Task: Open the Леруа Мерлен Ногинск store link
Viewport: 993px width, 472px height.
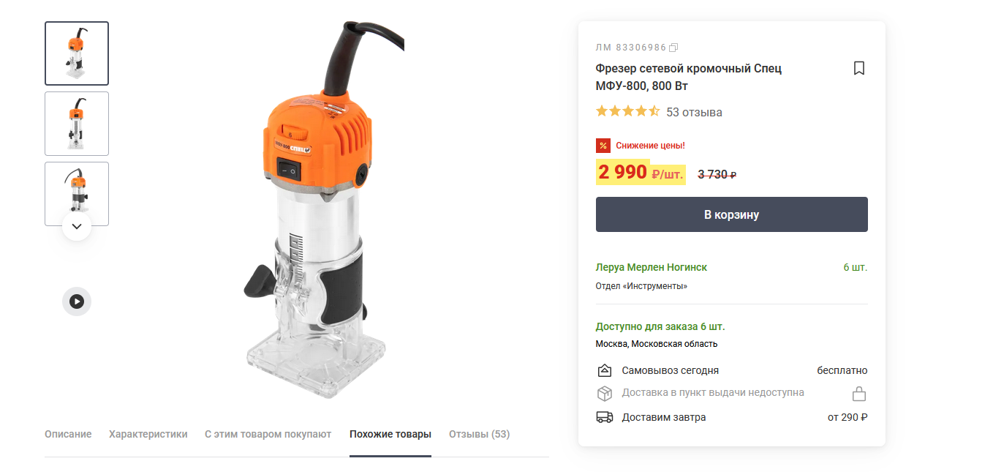Action: point(652,267)
